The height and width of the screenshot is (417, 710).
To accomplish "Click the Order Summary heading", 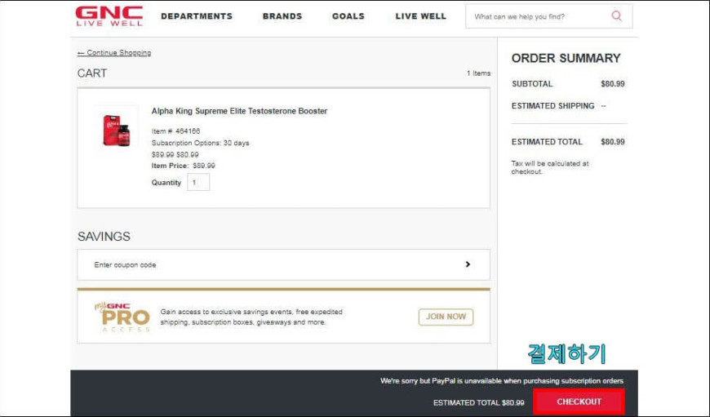I will click(566, 59).
